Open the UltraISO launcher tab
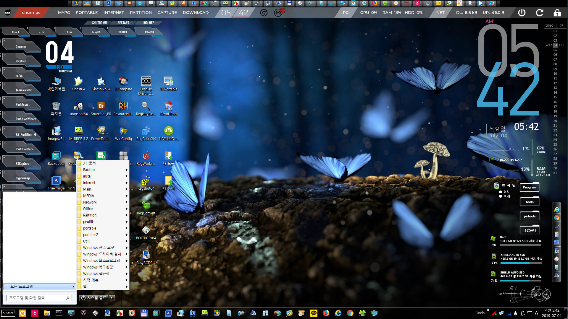 coord(149,32)
